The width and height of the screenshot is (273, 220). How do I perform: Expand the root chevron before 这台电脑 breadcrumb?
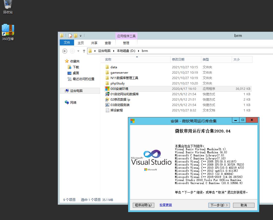(95, 51)
